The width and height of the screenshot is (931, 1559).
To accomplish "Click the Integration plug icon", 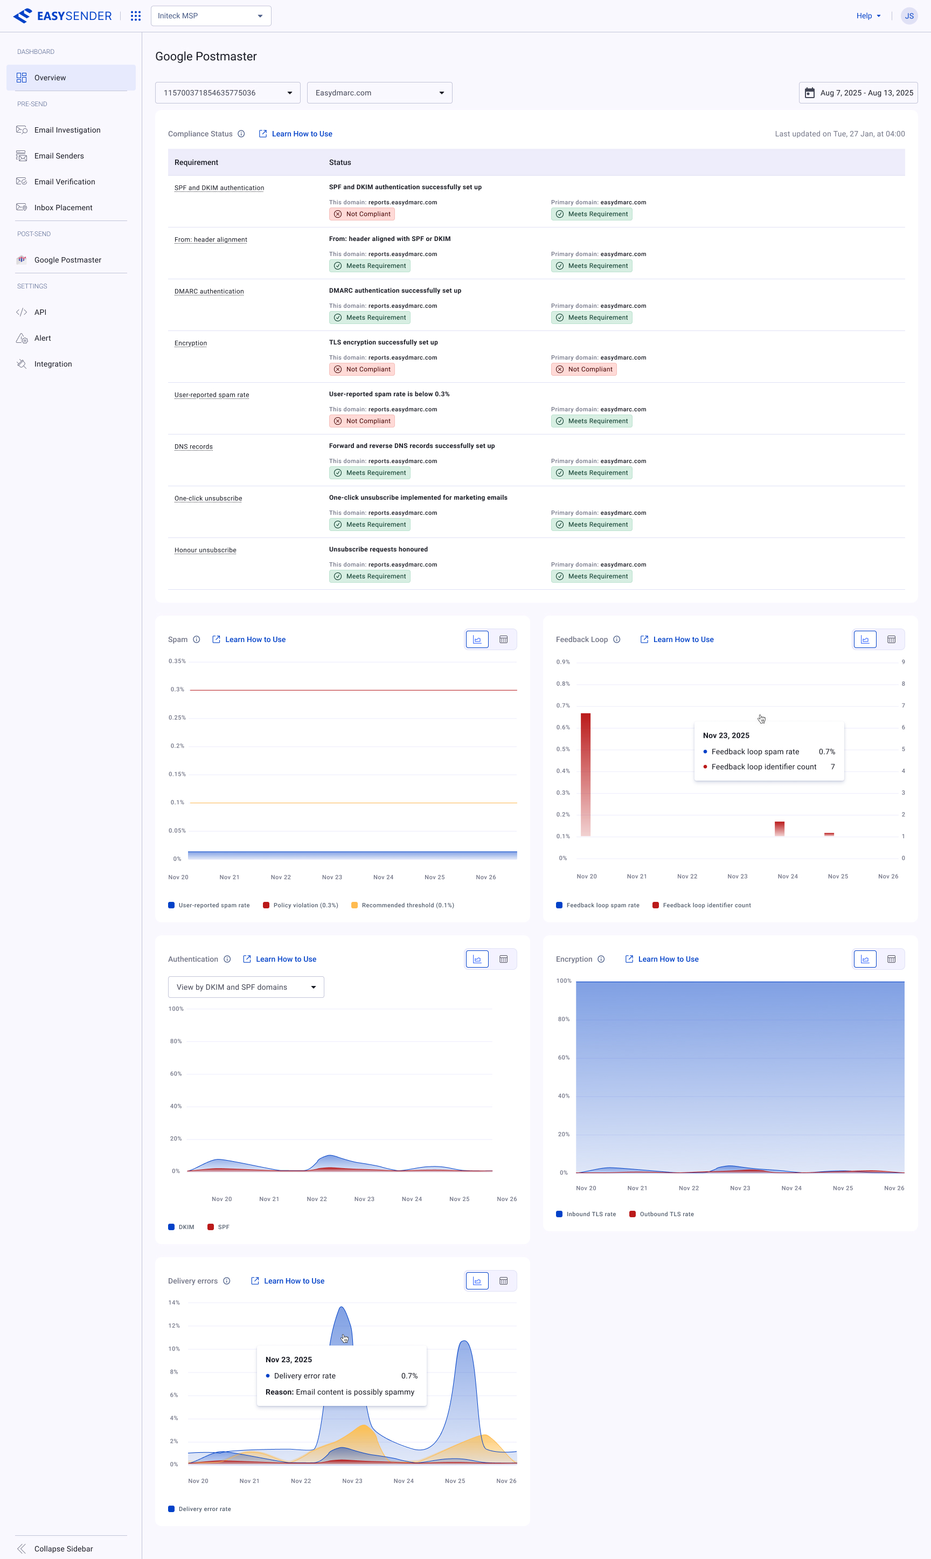I will (22, 364).
